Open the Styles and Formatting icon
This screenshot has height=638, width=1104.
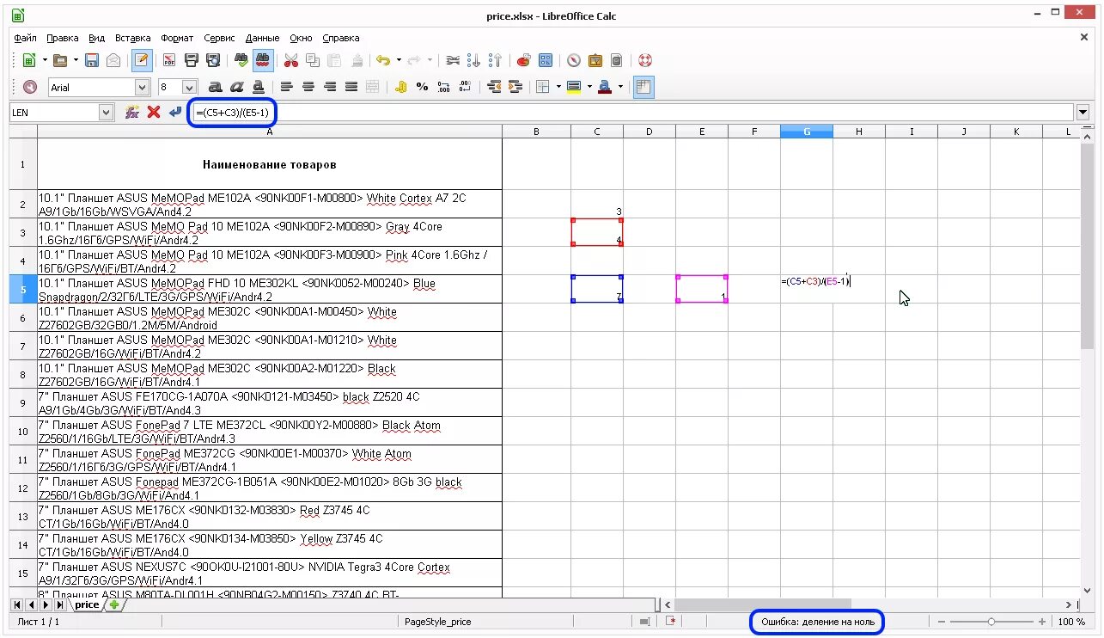tap(30, 87)
